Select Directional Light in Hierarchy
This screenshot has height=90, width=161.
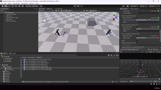click(13, 18)
